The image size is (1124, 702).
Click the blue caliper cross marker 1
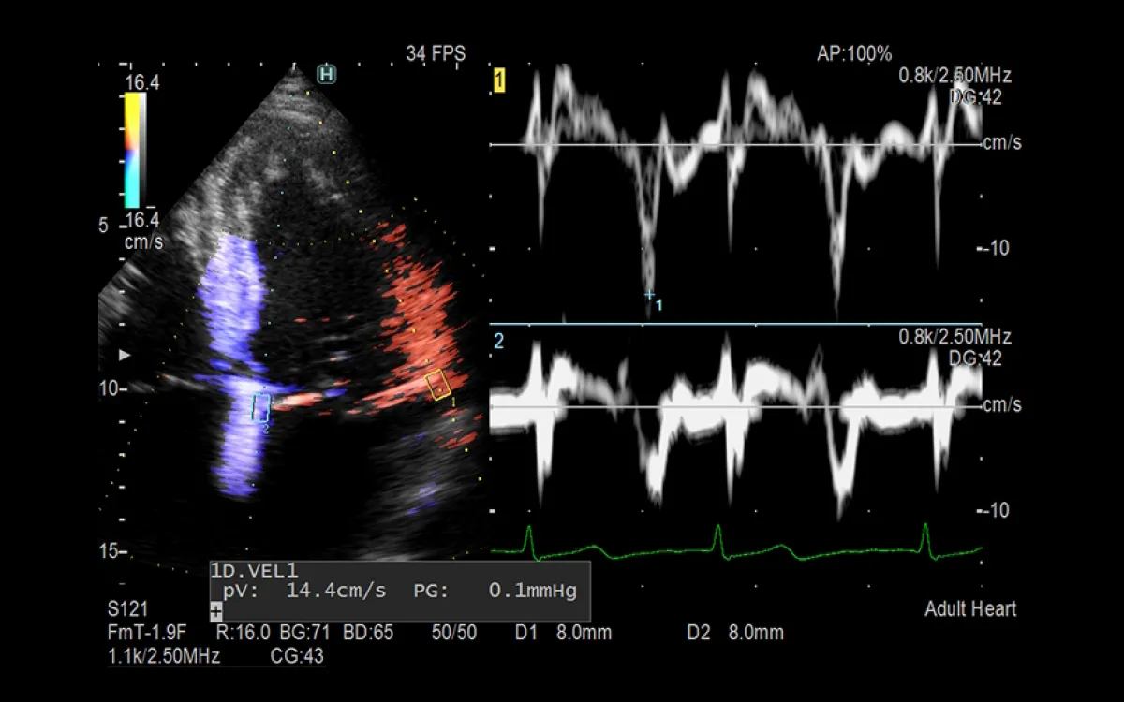(649, 295)
